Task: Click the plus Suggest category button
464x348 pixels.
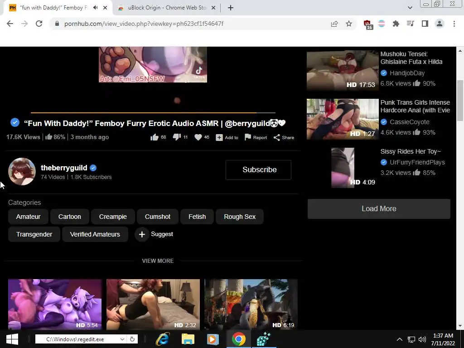Action: (x=154, y=234)
